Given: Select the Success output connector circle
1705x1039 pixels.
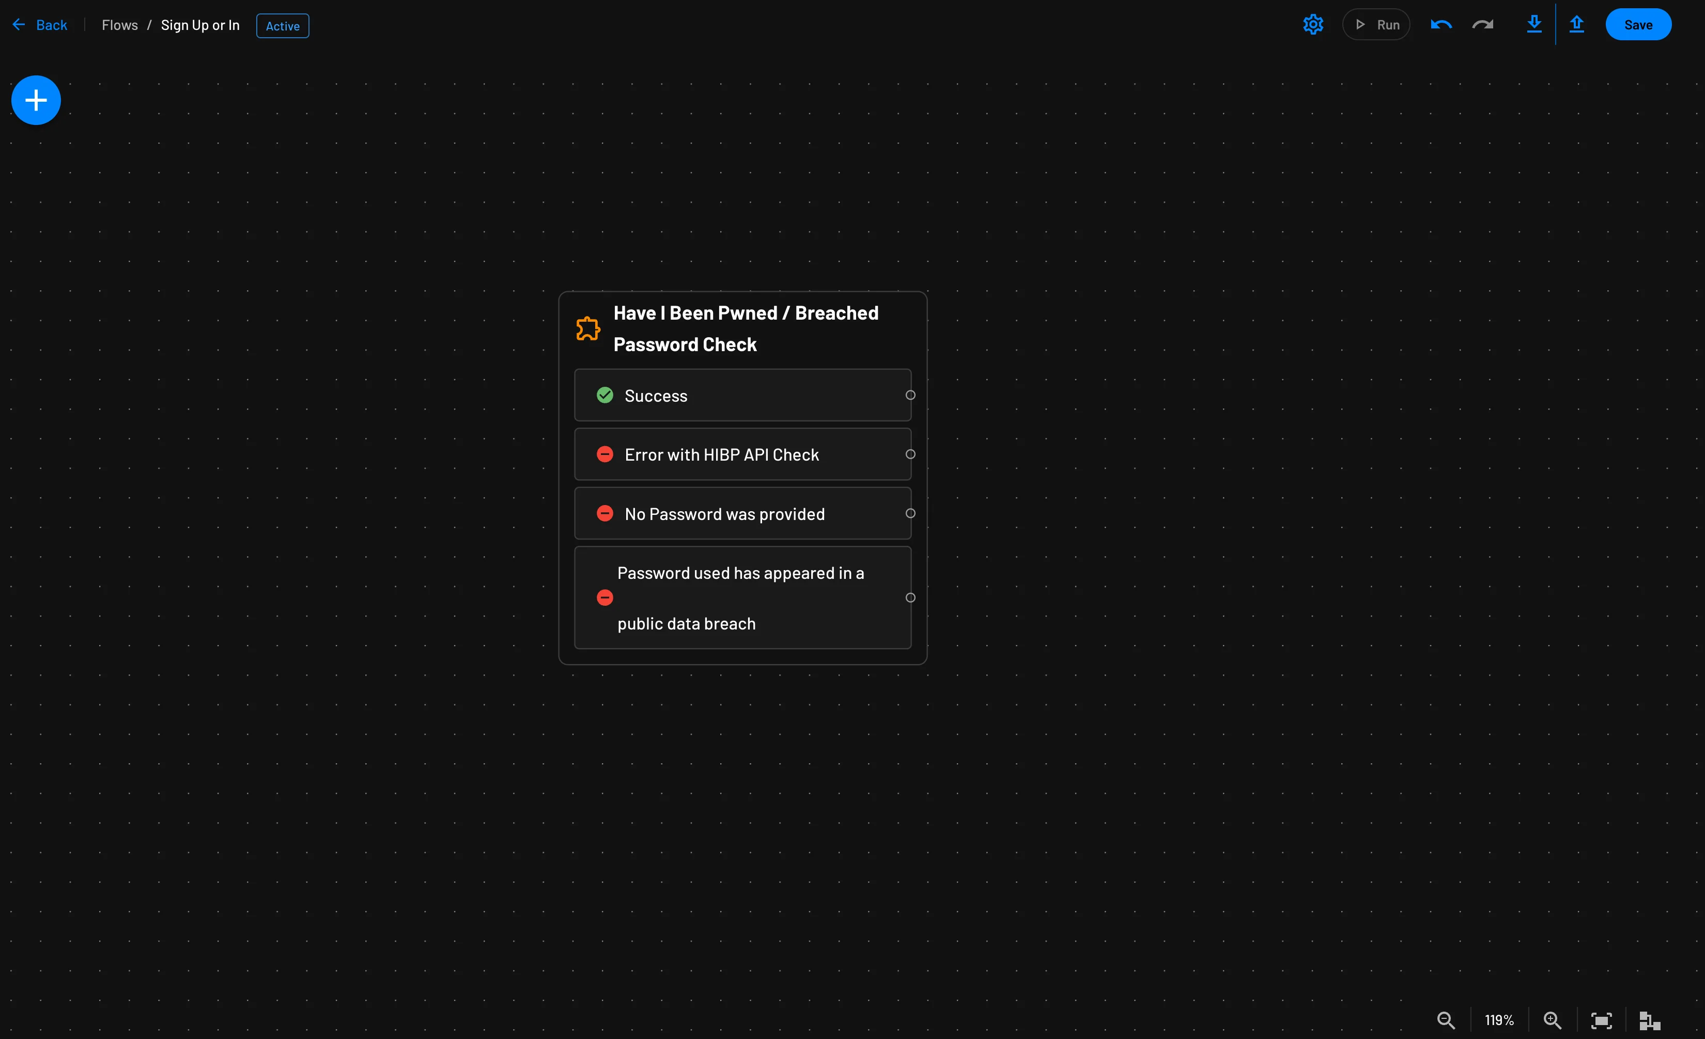Looking at the screenshot, I should (910, 395).
